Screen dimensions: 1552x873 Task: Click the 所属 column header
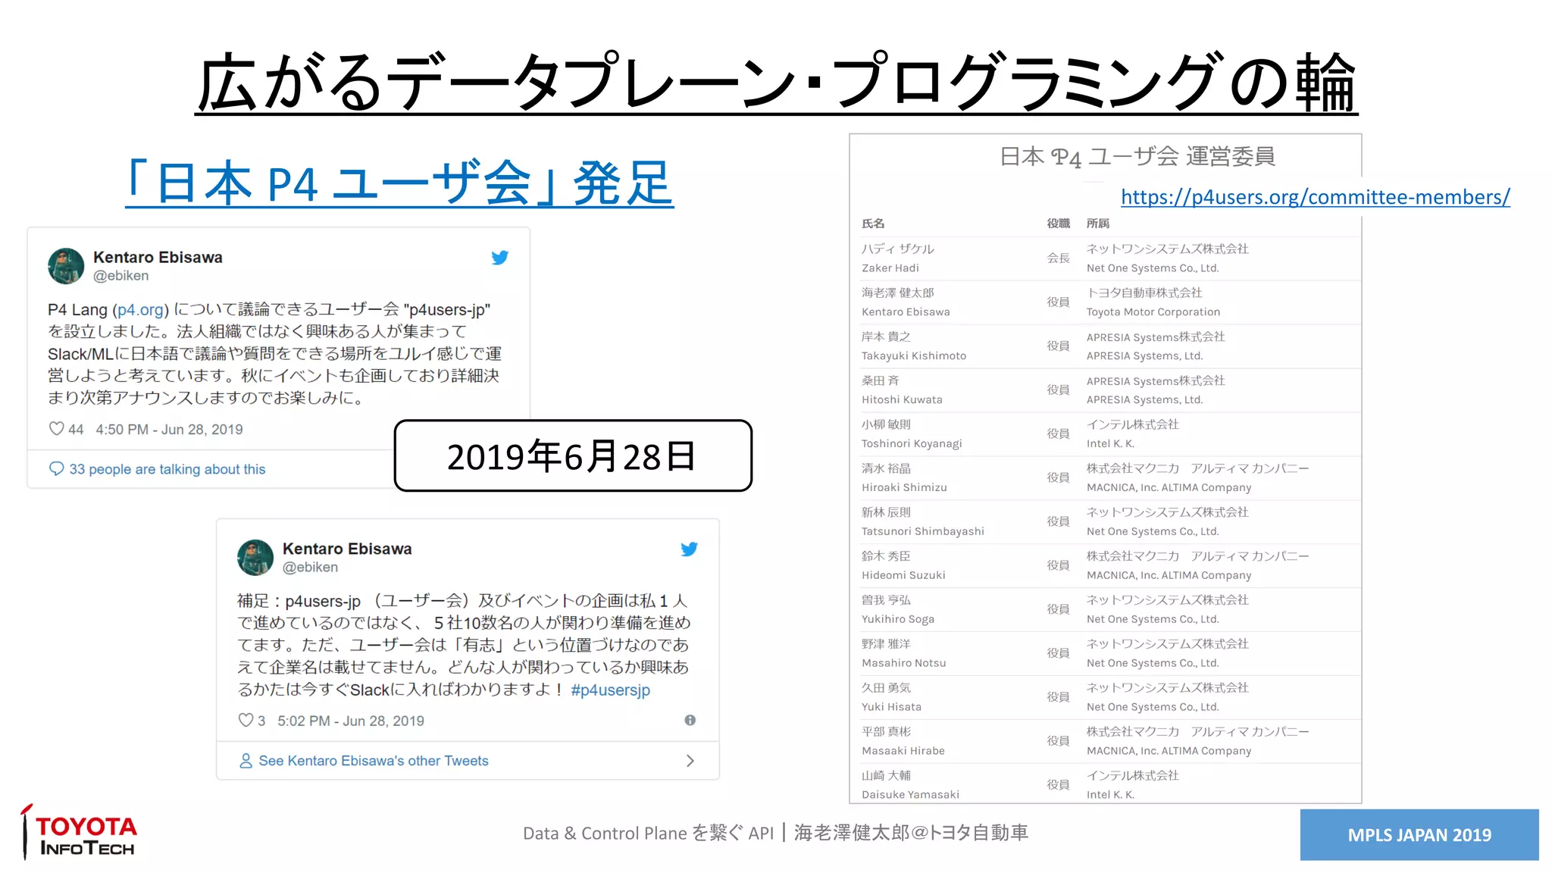pyautogui.click(x=1098, y=224)
